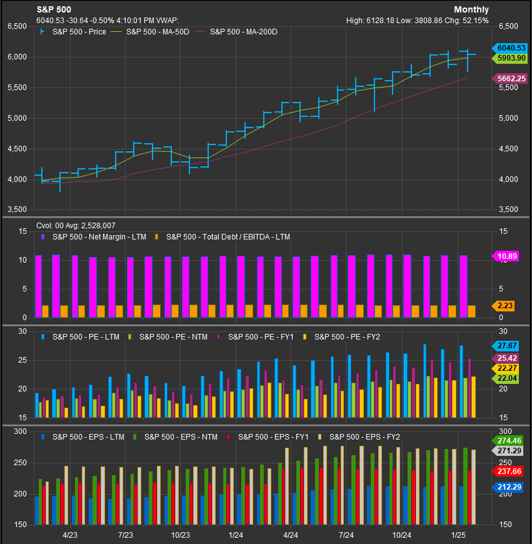This screenshot has width=532, height=544.
Task: Click the "S&P 500 - EPS - NTM" label
Action: [x=181, y=437]
